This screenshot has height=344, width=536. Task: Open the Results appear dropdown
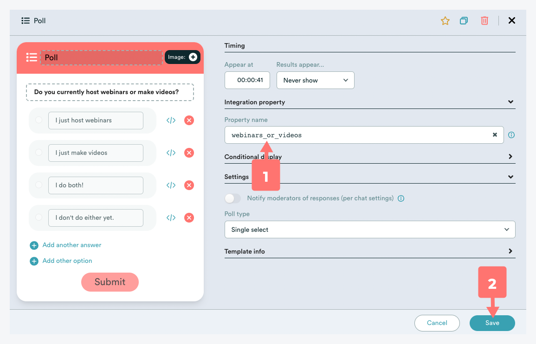pyautogui.click(x=315, y=80)
